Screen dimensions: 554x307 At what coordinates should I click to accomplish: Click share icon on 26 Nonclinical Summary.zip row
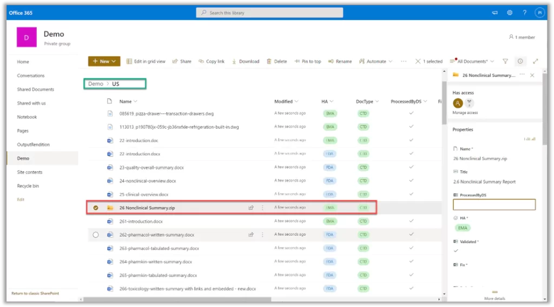[x=251, y=208]
